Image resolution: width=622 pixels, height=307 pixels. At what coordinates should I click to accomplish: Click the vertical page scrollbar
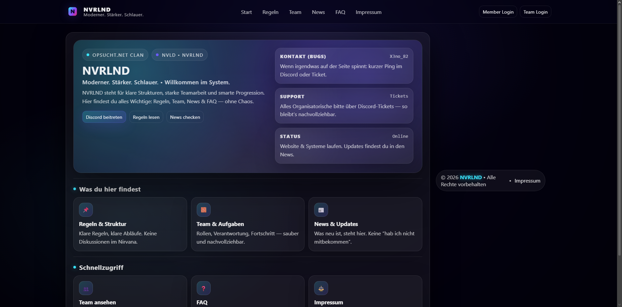pos(619,133)
